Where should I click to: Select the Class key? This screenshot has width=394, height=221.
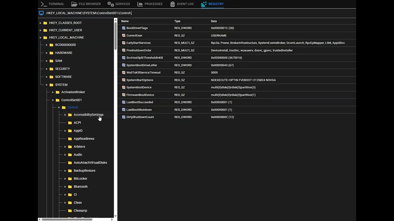(78, 203)
